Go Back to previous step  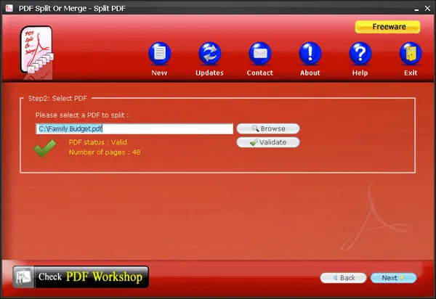[x=344, y=278]
